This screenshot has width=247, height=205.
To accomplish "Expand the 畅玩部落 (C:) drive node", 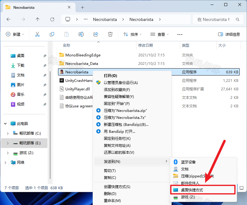I will click(x=8, y=133).
